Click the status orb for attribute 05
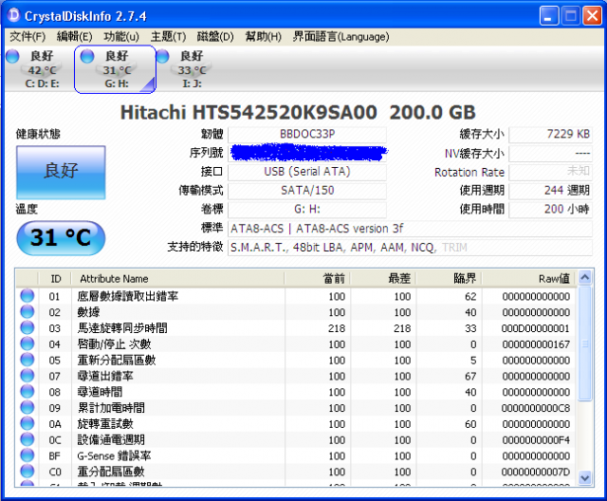The width and height of the screenshot is (607, 501). (x=28, y=360)
